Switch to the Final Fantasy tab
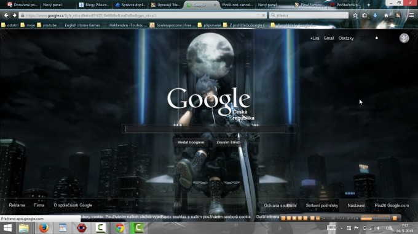 [x=309, y=5]
